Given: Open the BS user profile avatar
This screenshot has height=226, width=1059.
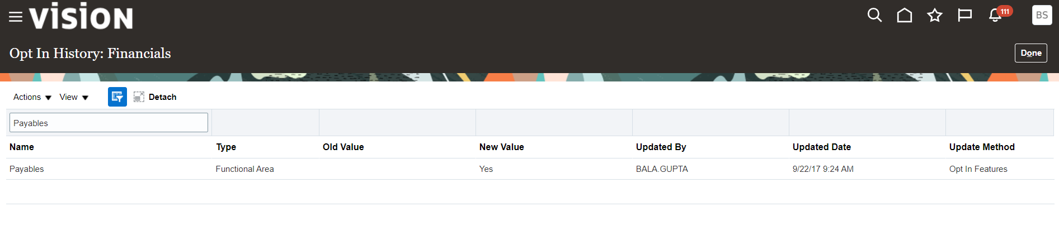Looking at the screenshot, I should (1042, 15).
